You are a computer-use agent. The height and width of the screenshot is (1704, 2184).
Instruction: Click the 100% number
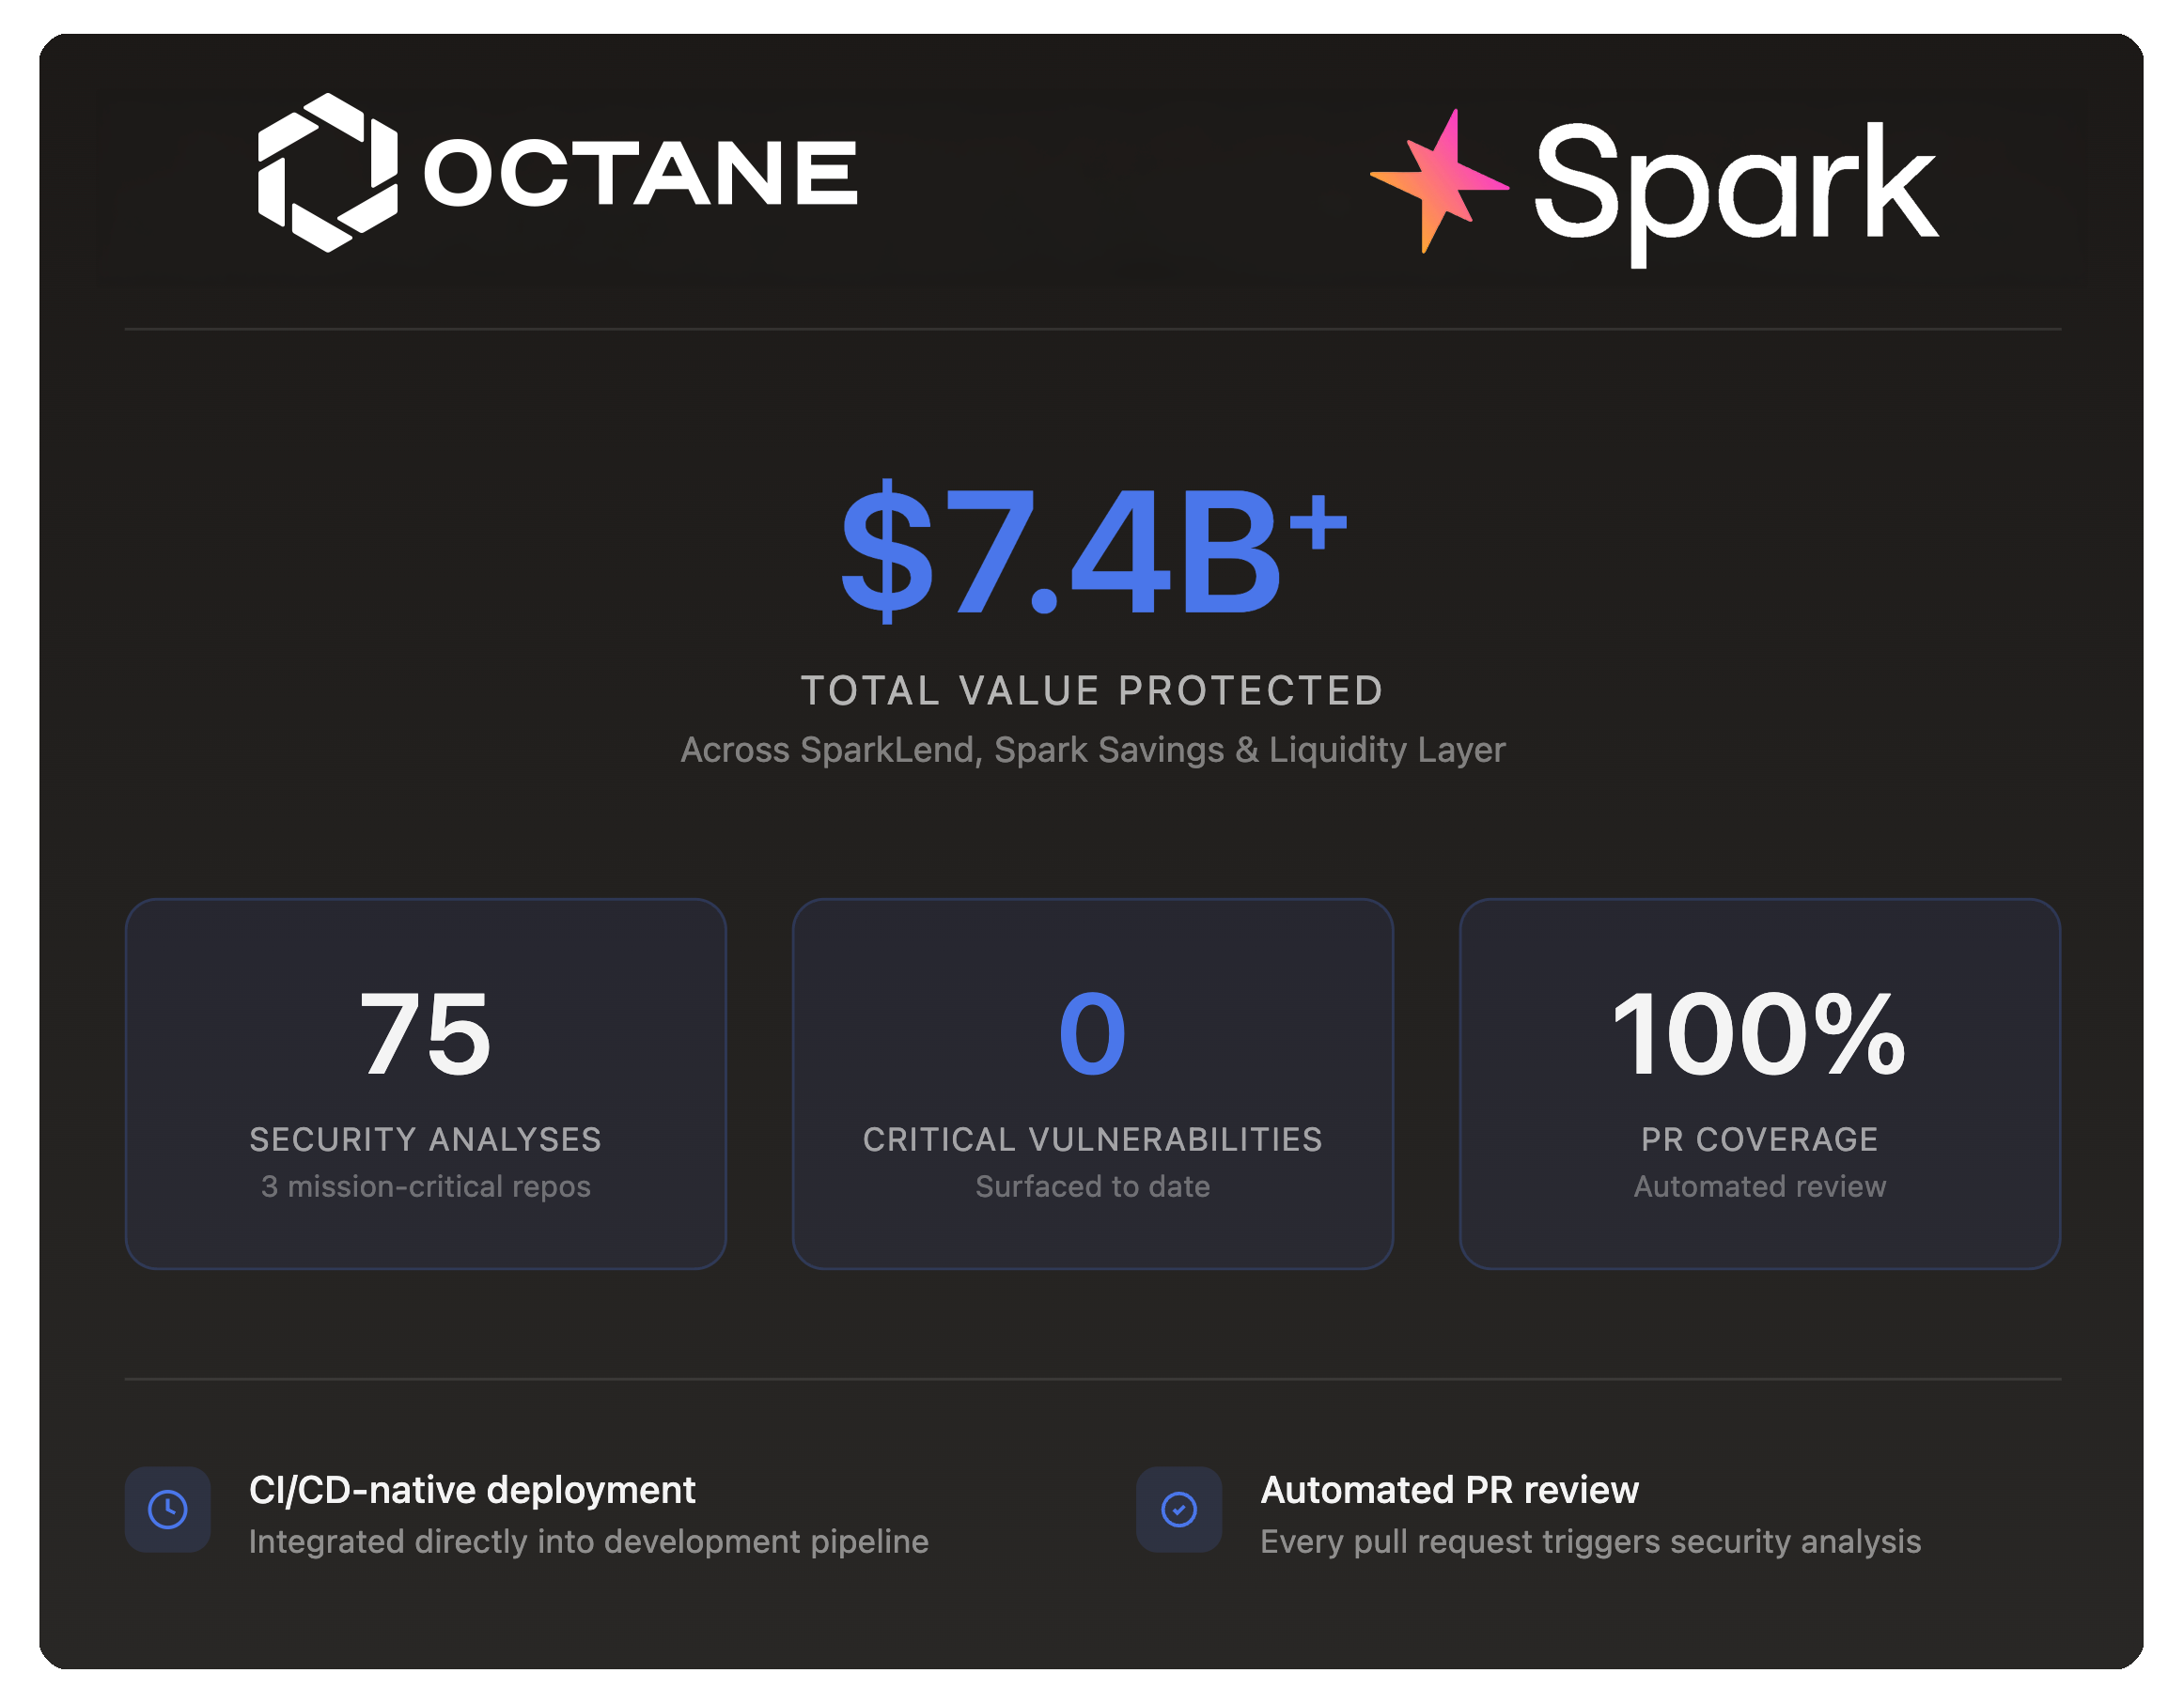point(1759,1033)
